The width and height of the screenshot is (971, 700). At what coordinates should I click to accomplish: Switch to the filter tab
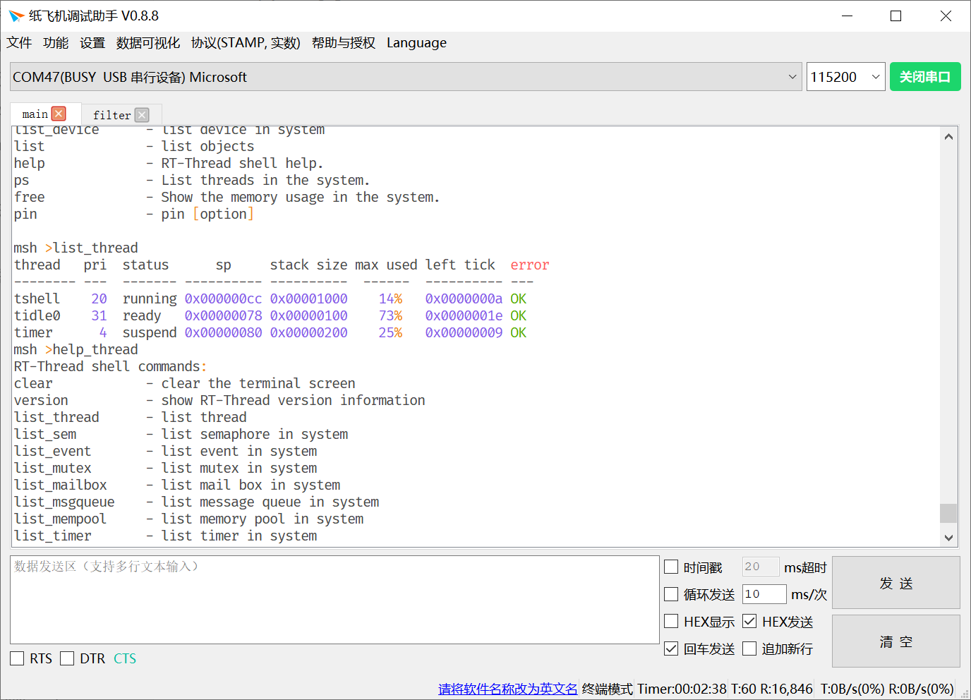(111, 115)
